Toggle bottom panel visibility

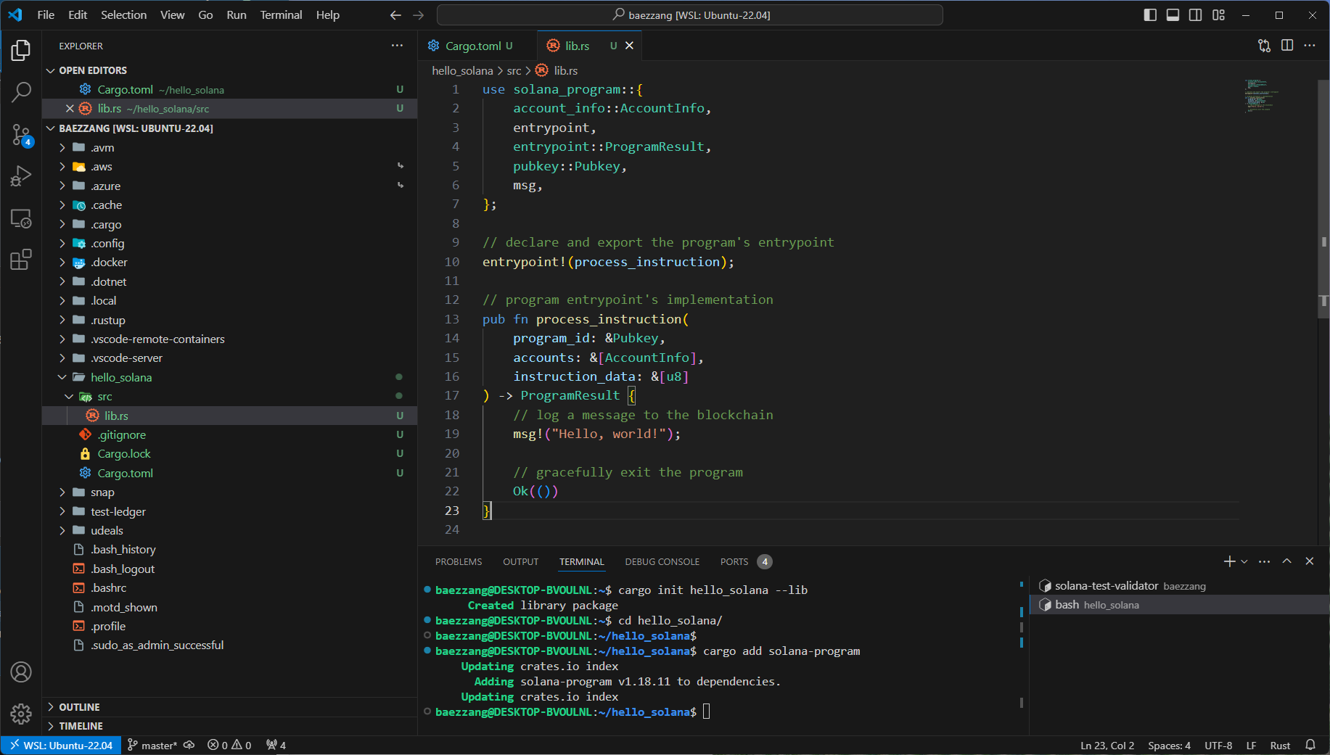[x=1173, y=15]
